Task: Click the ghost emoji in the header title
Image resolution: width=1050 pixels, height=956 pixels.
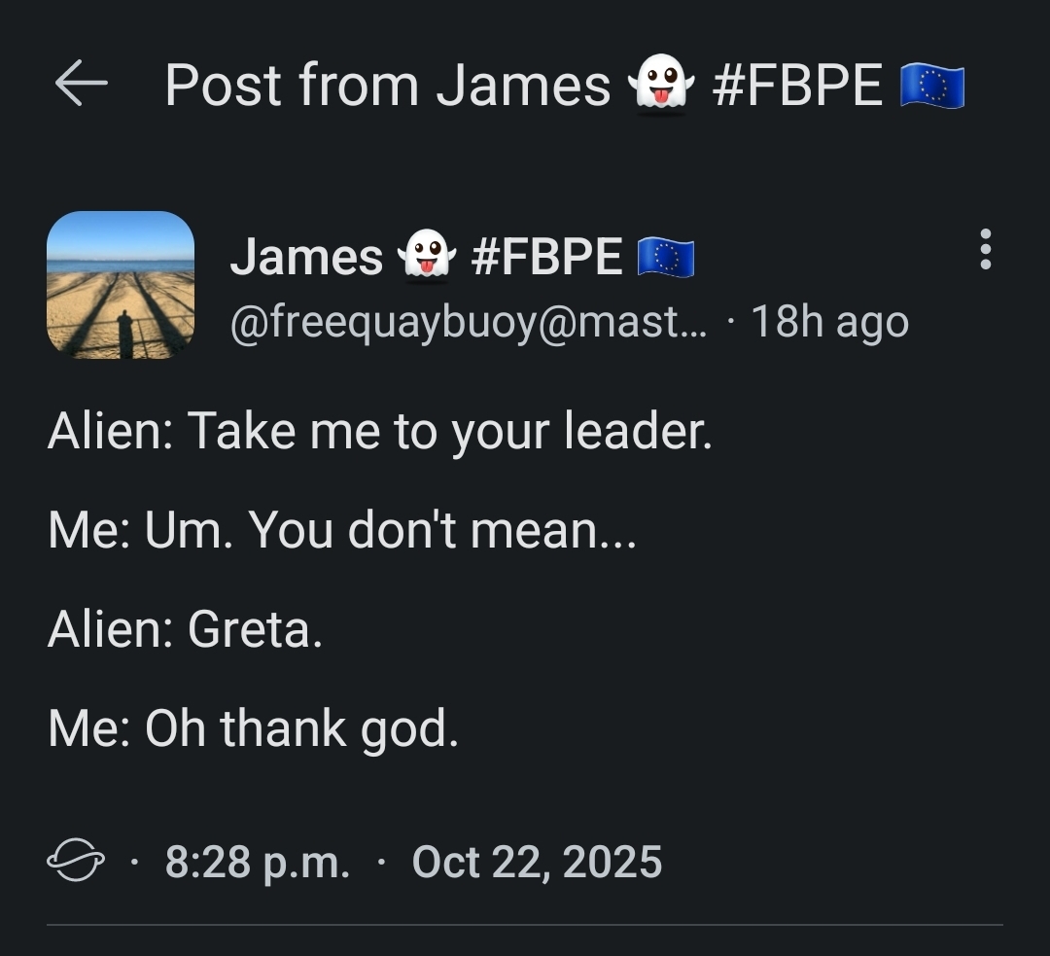Action: pyautogui.click(x=661, y=85)
